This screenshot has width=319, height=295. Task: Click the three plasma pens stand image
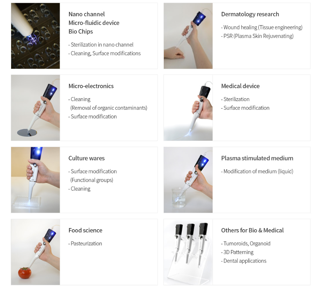[188, 252]
